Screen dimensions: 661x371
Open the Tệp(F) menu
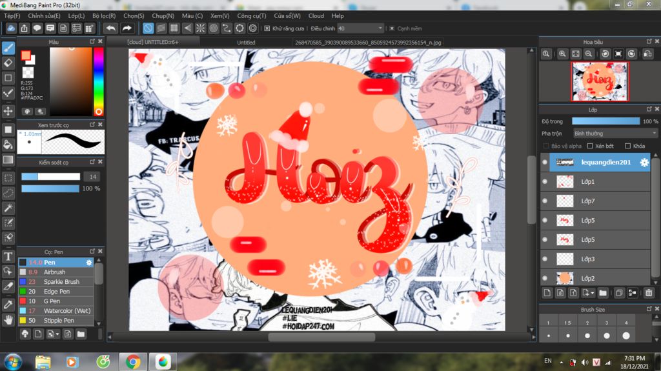pyautogui.click(x=12, y=15)
